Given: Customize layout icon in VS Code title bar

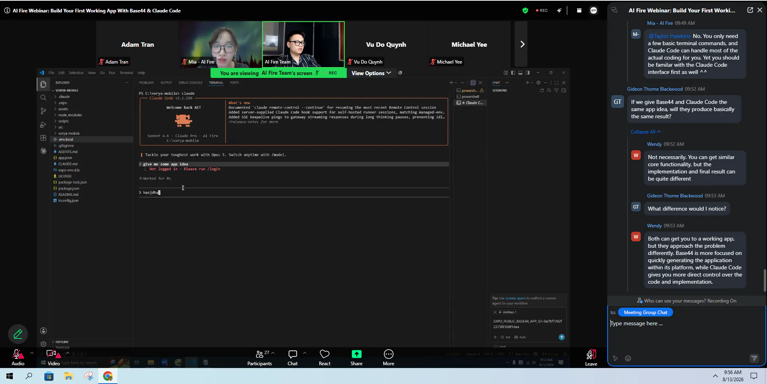Looking at the screenshot, I should (506, 73).
